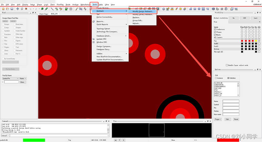This screenshot has width=262, height=142.
Task: Click the green Pin toolbar icon
Action: pyautogui.click(x=46, y=9)
